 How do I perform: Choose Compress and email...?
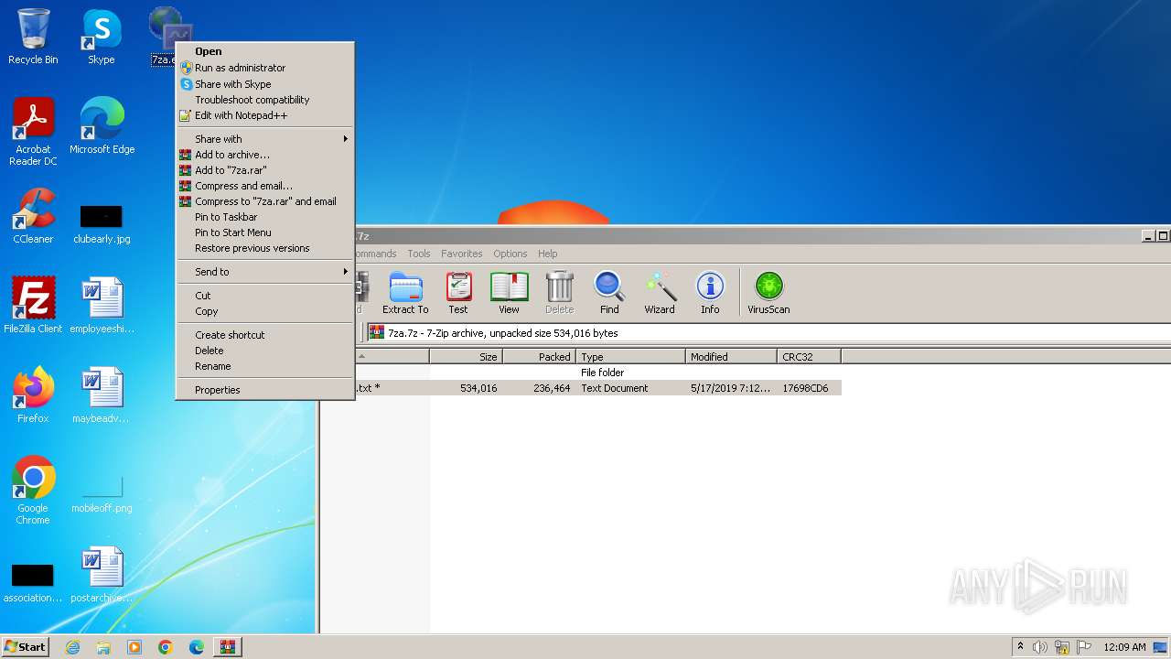point(264,186)
